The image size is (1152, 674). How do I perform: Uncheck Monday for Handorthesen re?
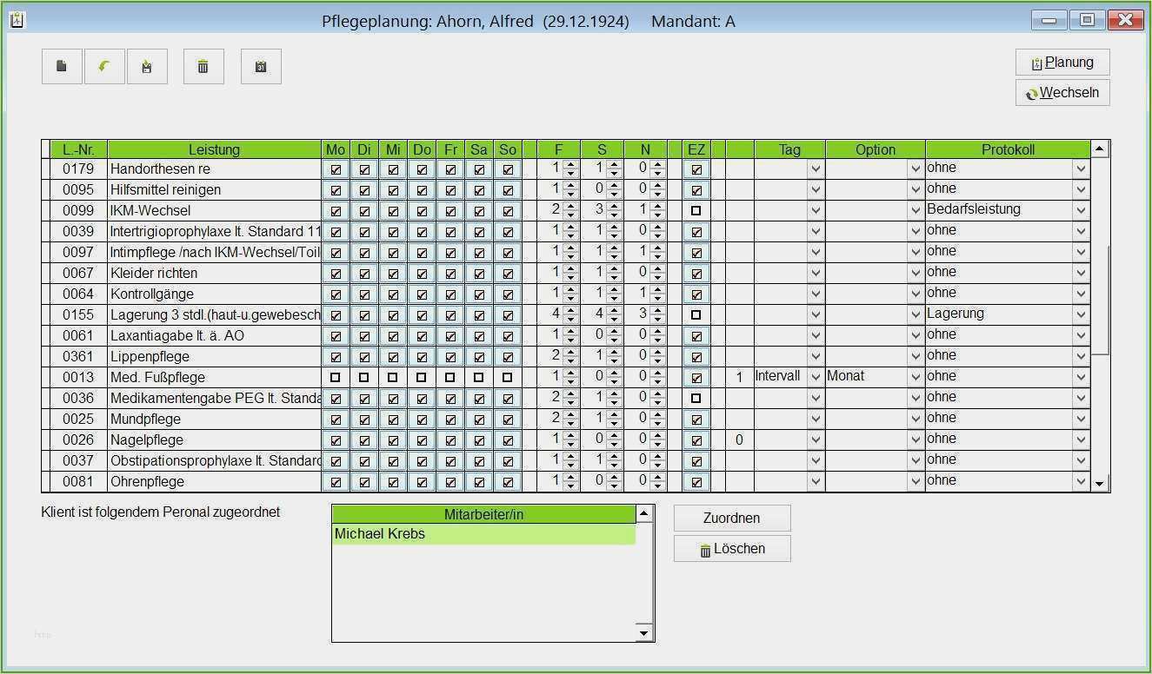336,169
